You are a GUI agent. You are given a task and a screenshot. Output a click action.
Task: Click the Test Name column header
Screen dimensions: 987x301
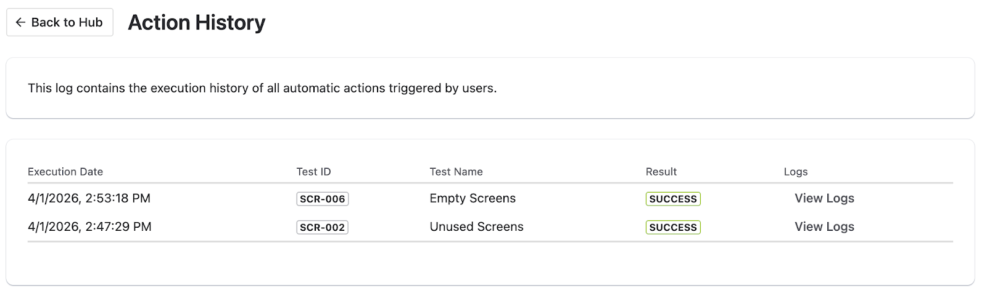(x=456, y=172)
